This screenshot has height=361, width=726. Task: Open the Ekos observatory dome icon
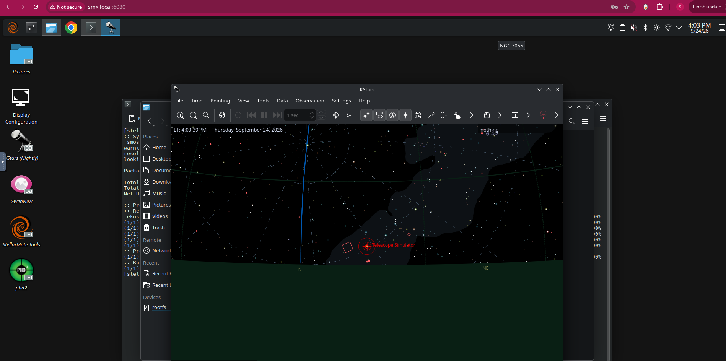(544, 115)
